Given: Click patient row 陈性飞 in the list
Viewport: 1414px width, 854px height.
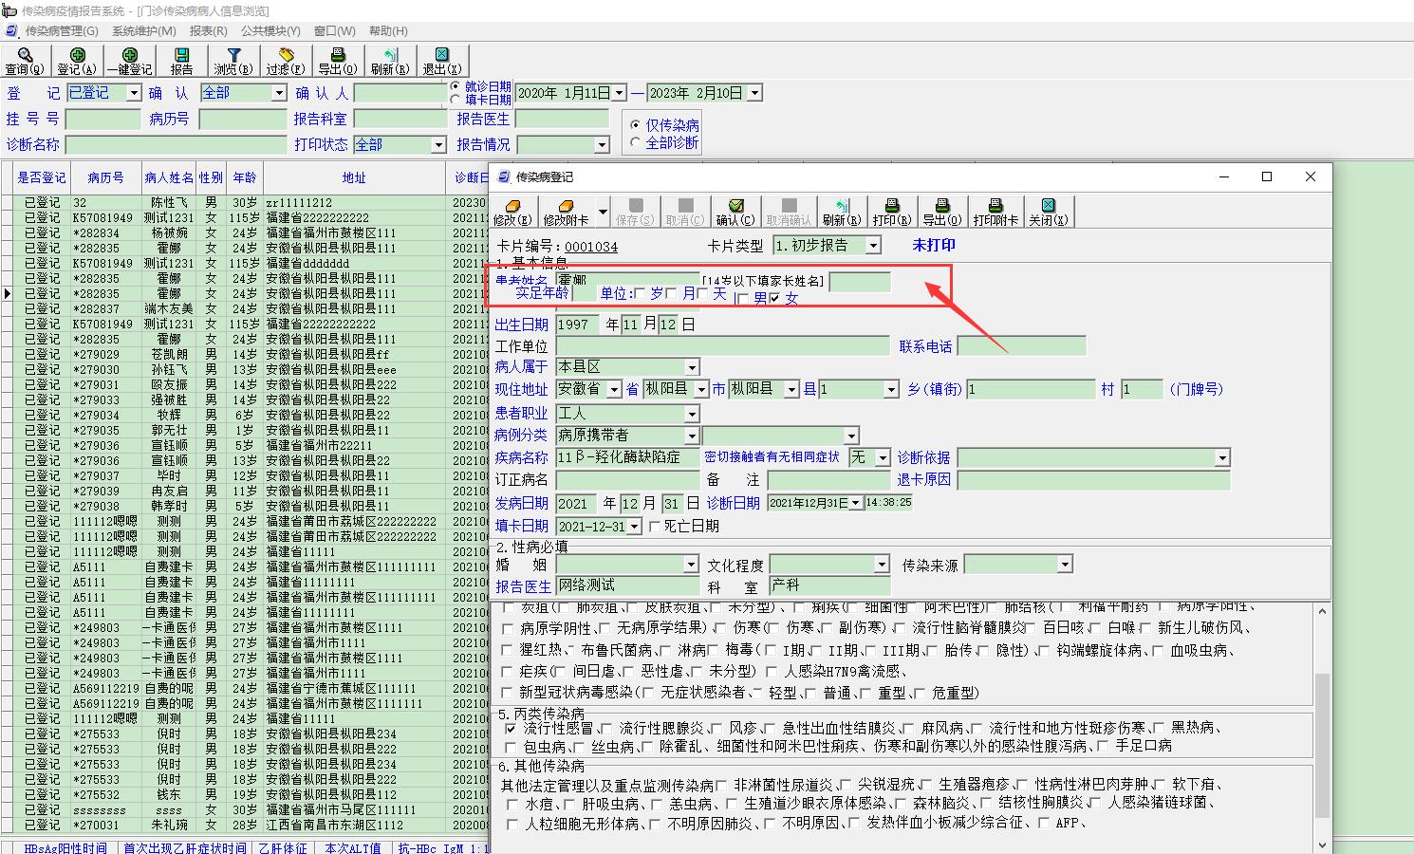Looking at the screenshot, I should [x=169, y=202].
